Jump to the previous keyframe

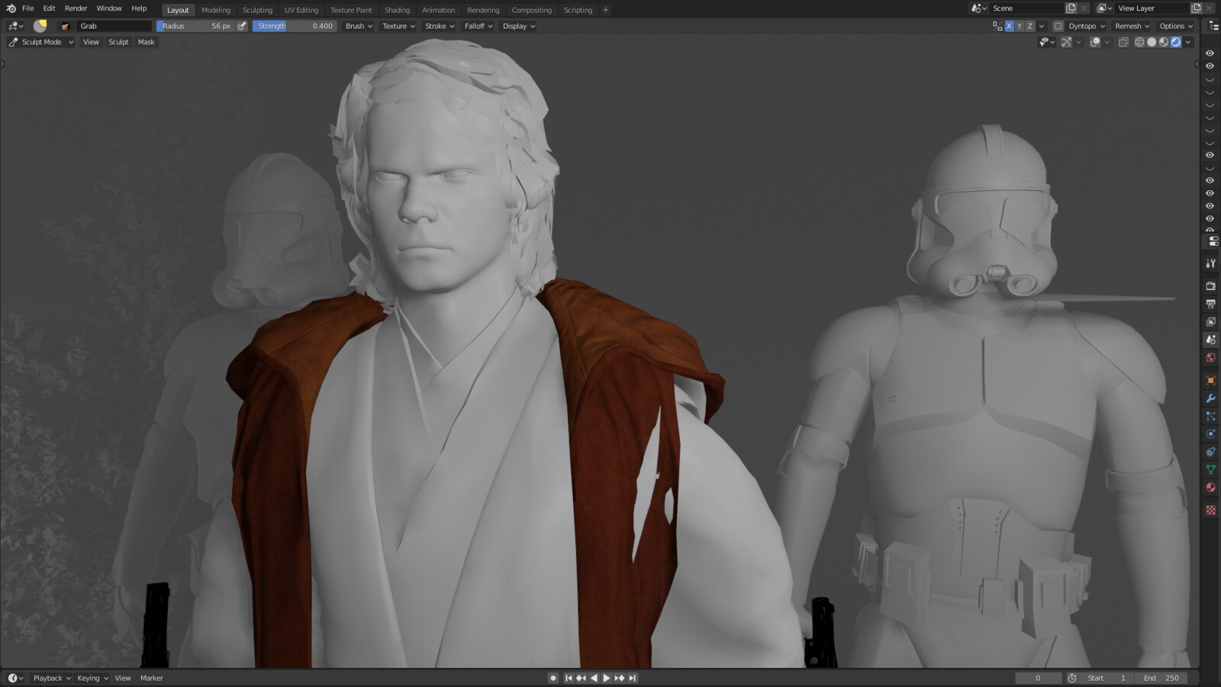click(582, 678)
